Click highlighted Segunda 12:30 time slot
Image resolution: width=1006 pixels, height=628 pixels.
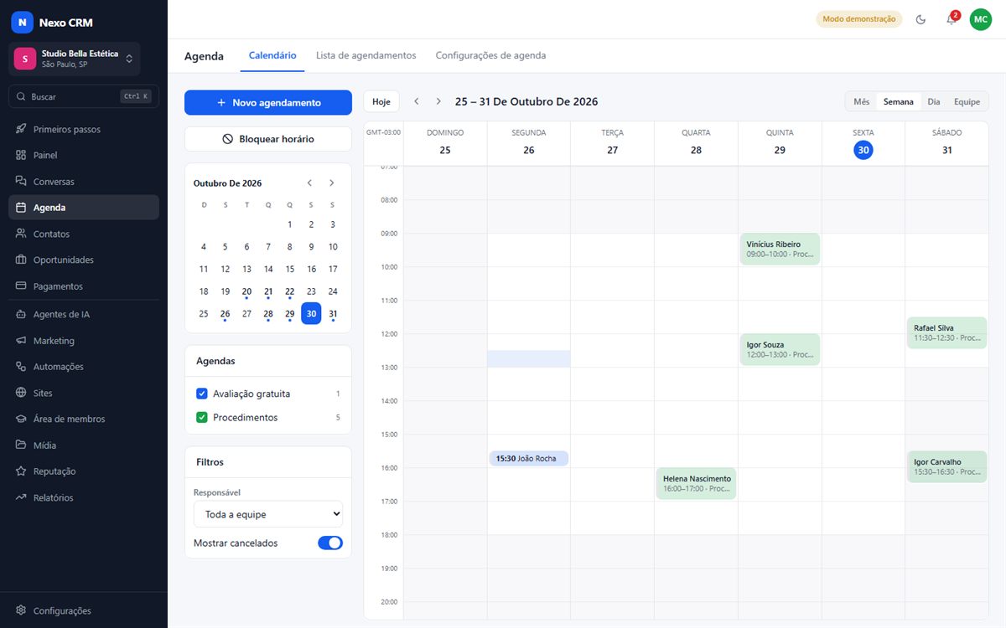[529, 358]
